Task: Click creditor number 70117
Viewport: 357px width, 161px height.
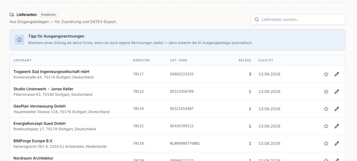Action: 138,74
